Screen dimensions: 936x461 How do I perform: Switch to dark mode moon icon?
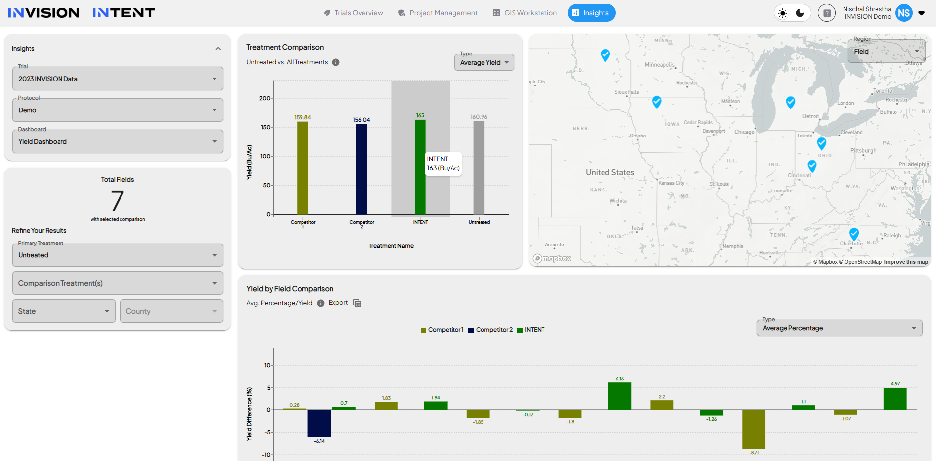(x=800, y=13)
